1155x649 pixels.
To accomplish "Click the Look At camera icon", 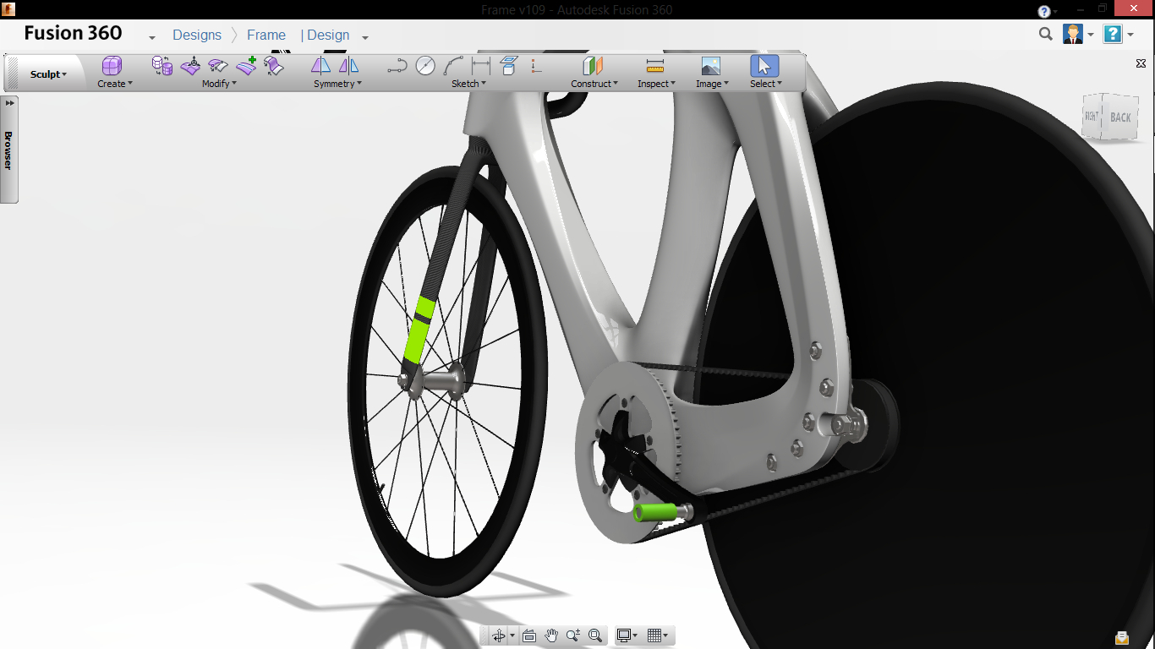I will point(529,635).
